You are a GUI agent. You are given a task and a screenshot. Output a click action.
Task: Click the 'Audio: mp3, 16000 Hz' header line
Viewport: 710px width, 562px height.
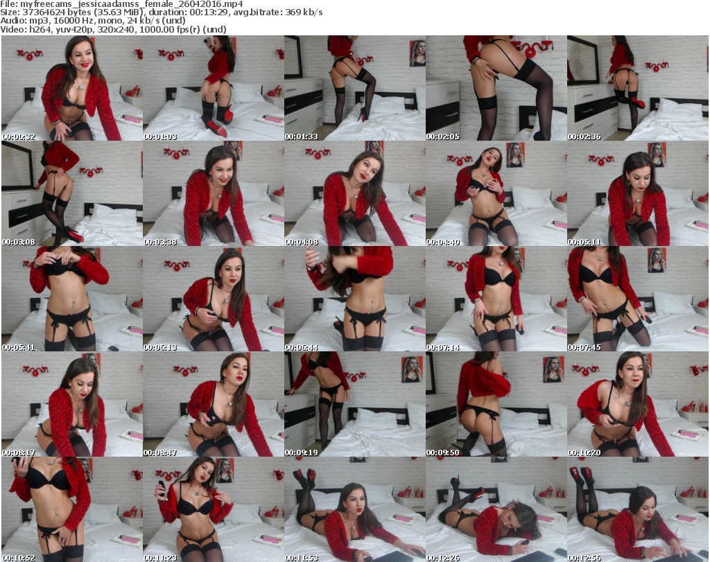[93, 21]
